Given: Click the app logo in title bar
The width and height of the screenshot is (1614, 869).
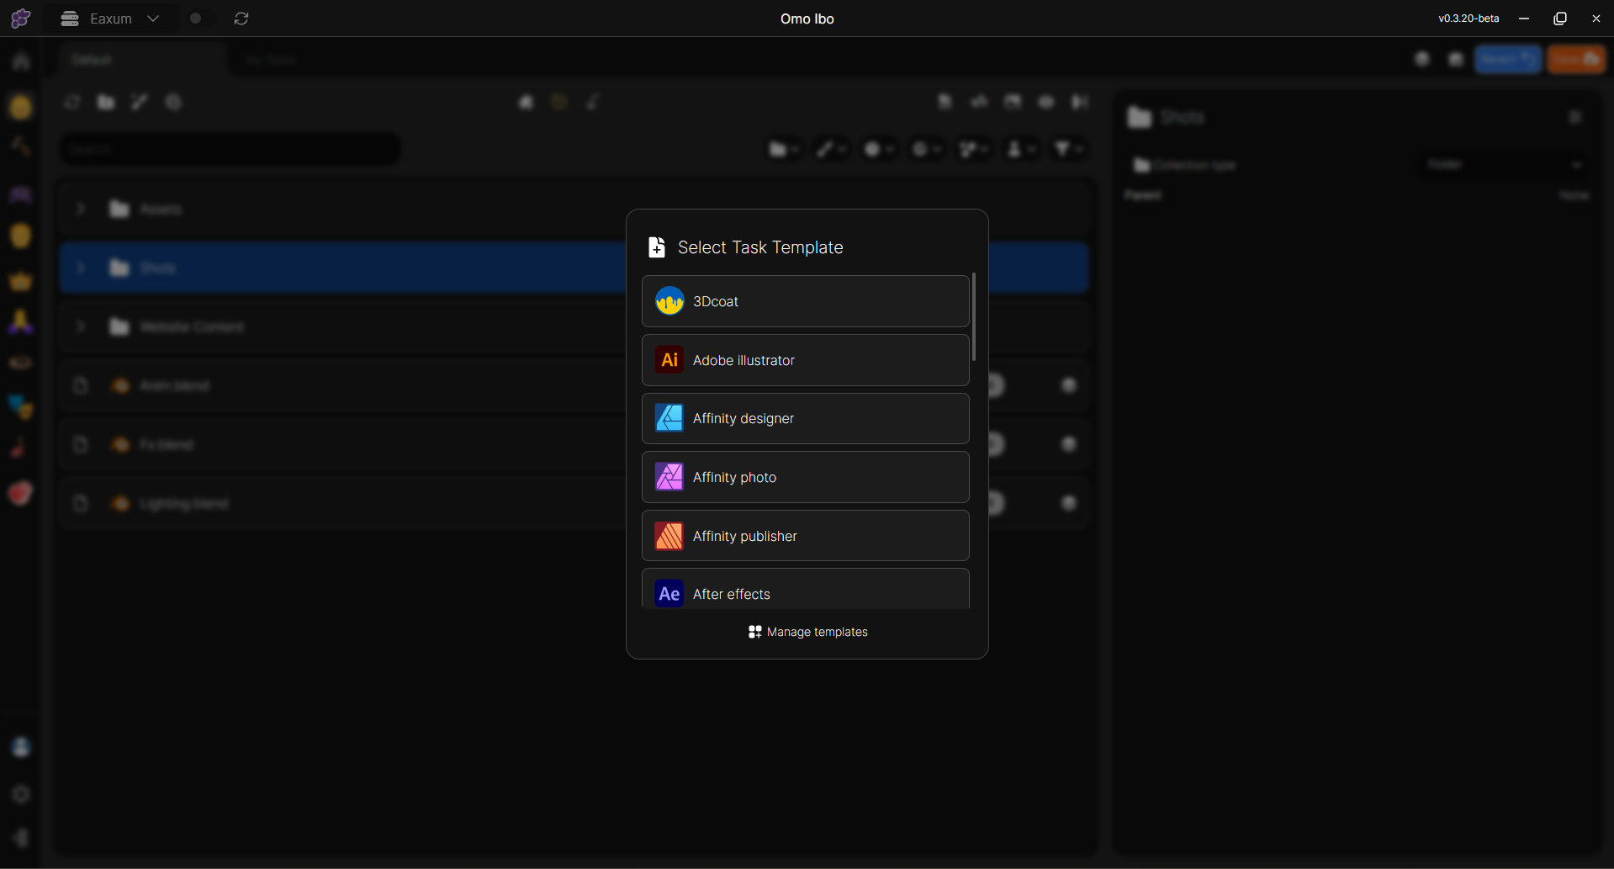Looking at the screenshot, I should 20,19.
